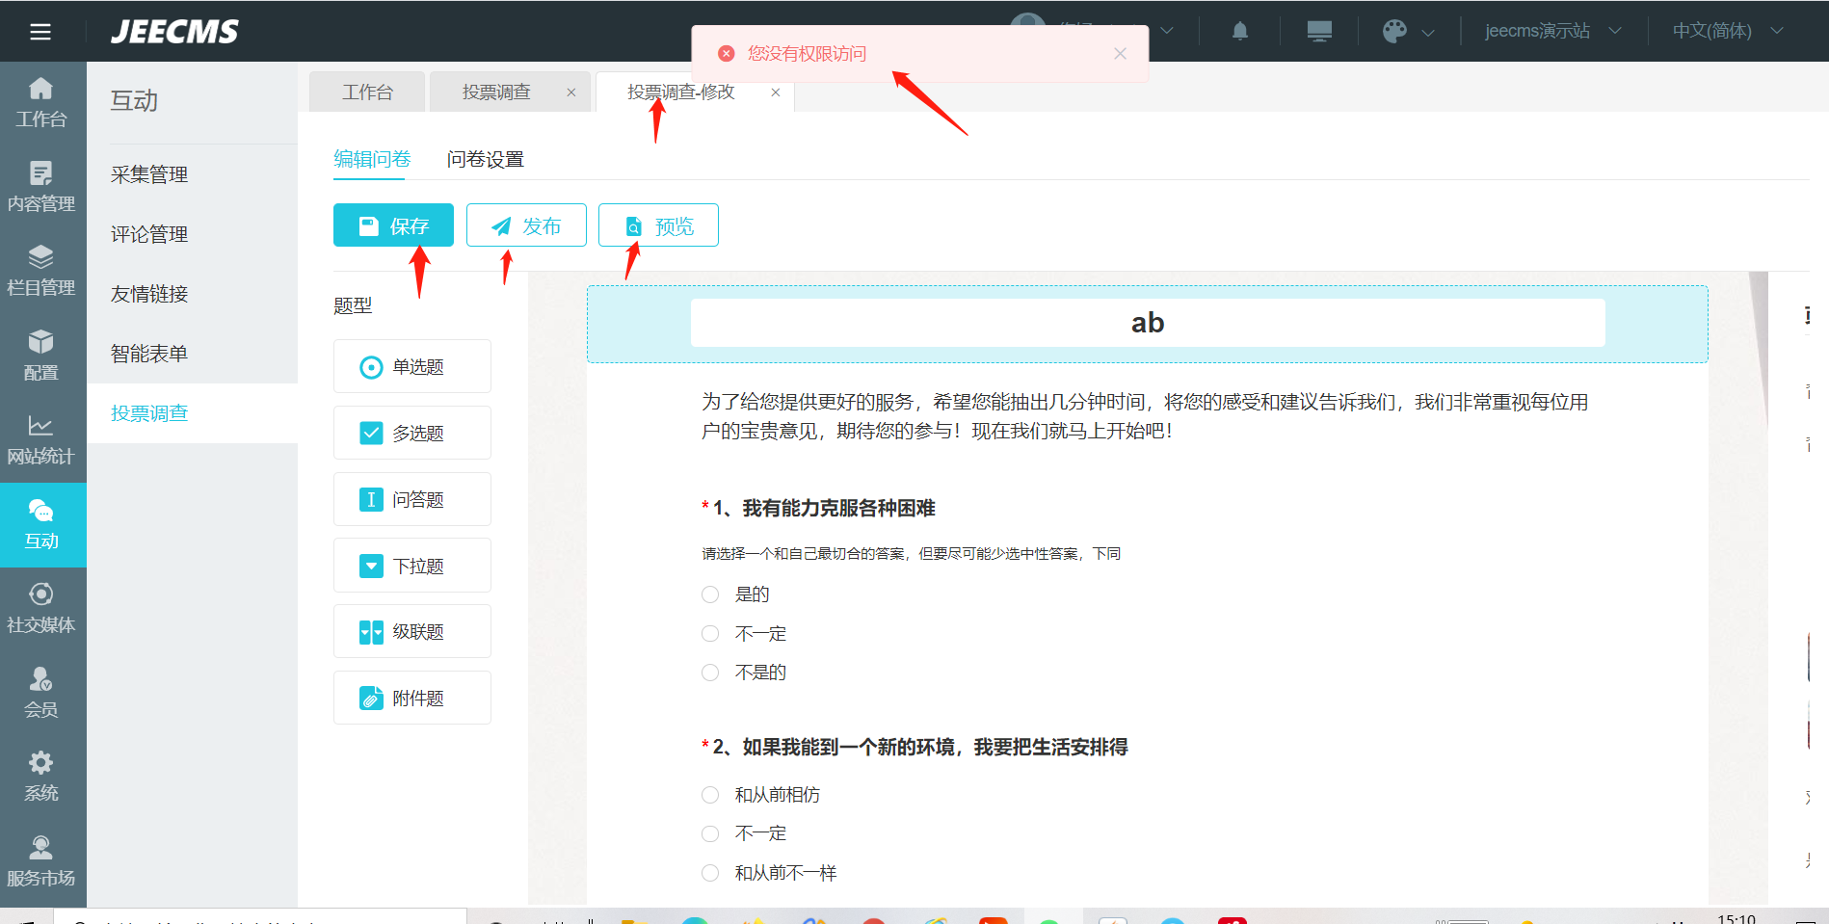This screenshot has width=1829, height=924.
Task: Open 社交媒体 in the left sidebar
Action: [x=41, y=609]
